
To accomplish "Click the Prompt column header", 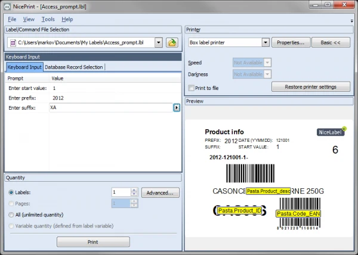I will (x=27, y=79).
